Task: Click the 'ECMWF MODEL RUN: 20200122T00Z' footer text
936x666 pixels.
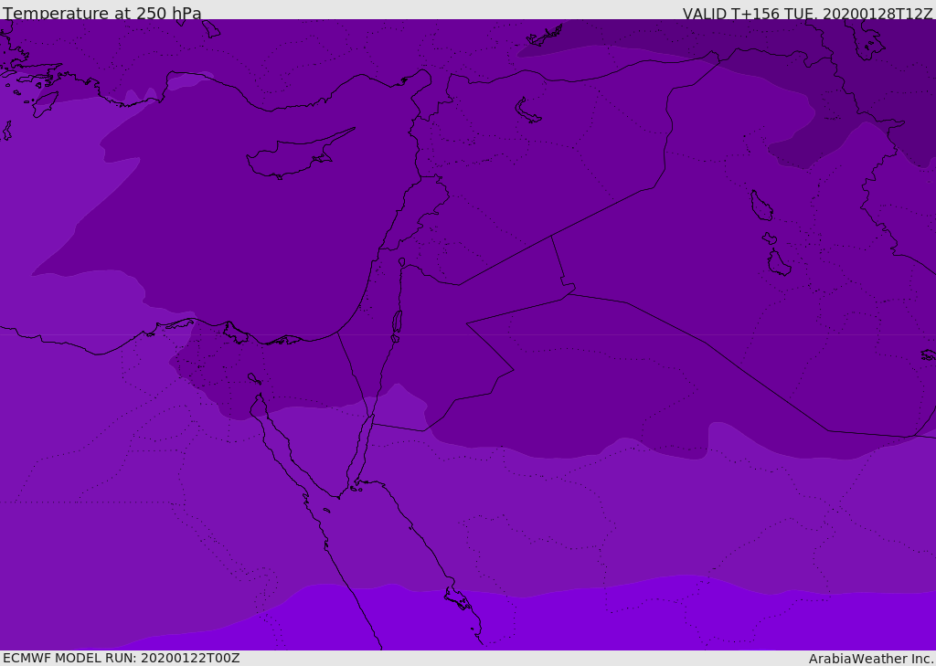Action: (122, 658)
